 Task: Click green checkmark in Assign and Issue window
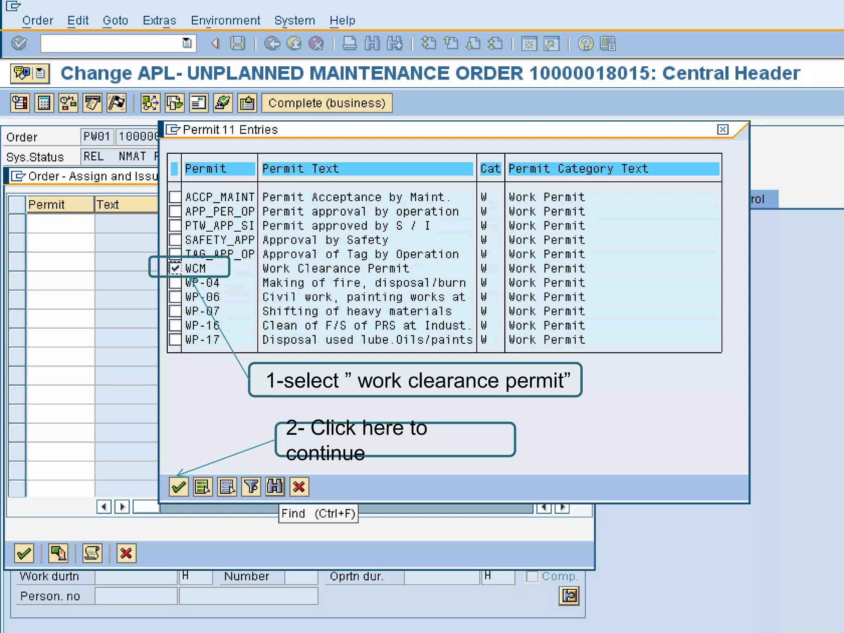(x=24, y=553)
